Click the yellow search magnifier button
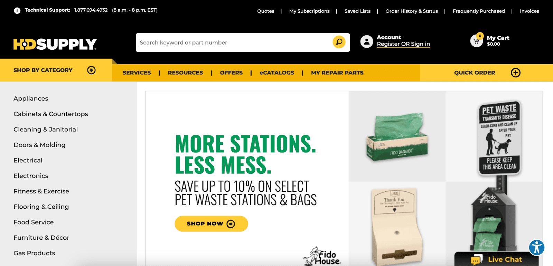Viewport: 553px width, 266px height. pos(339,42)
